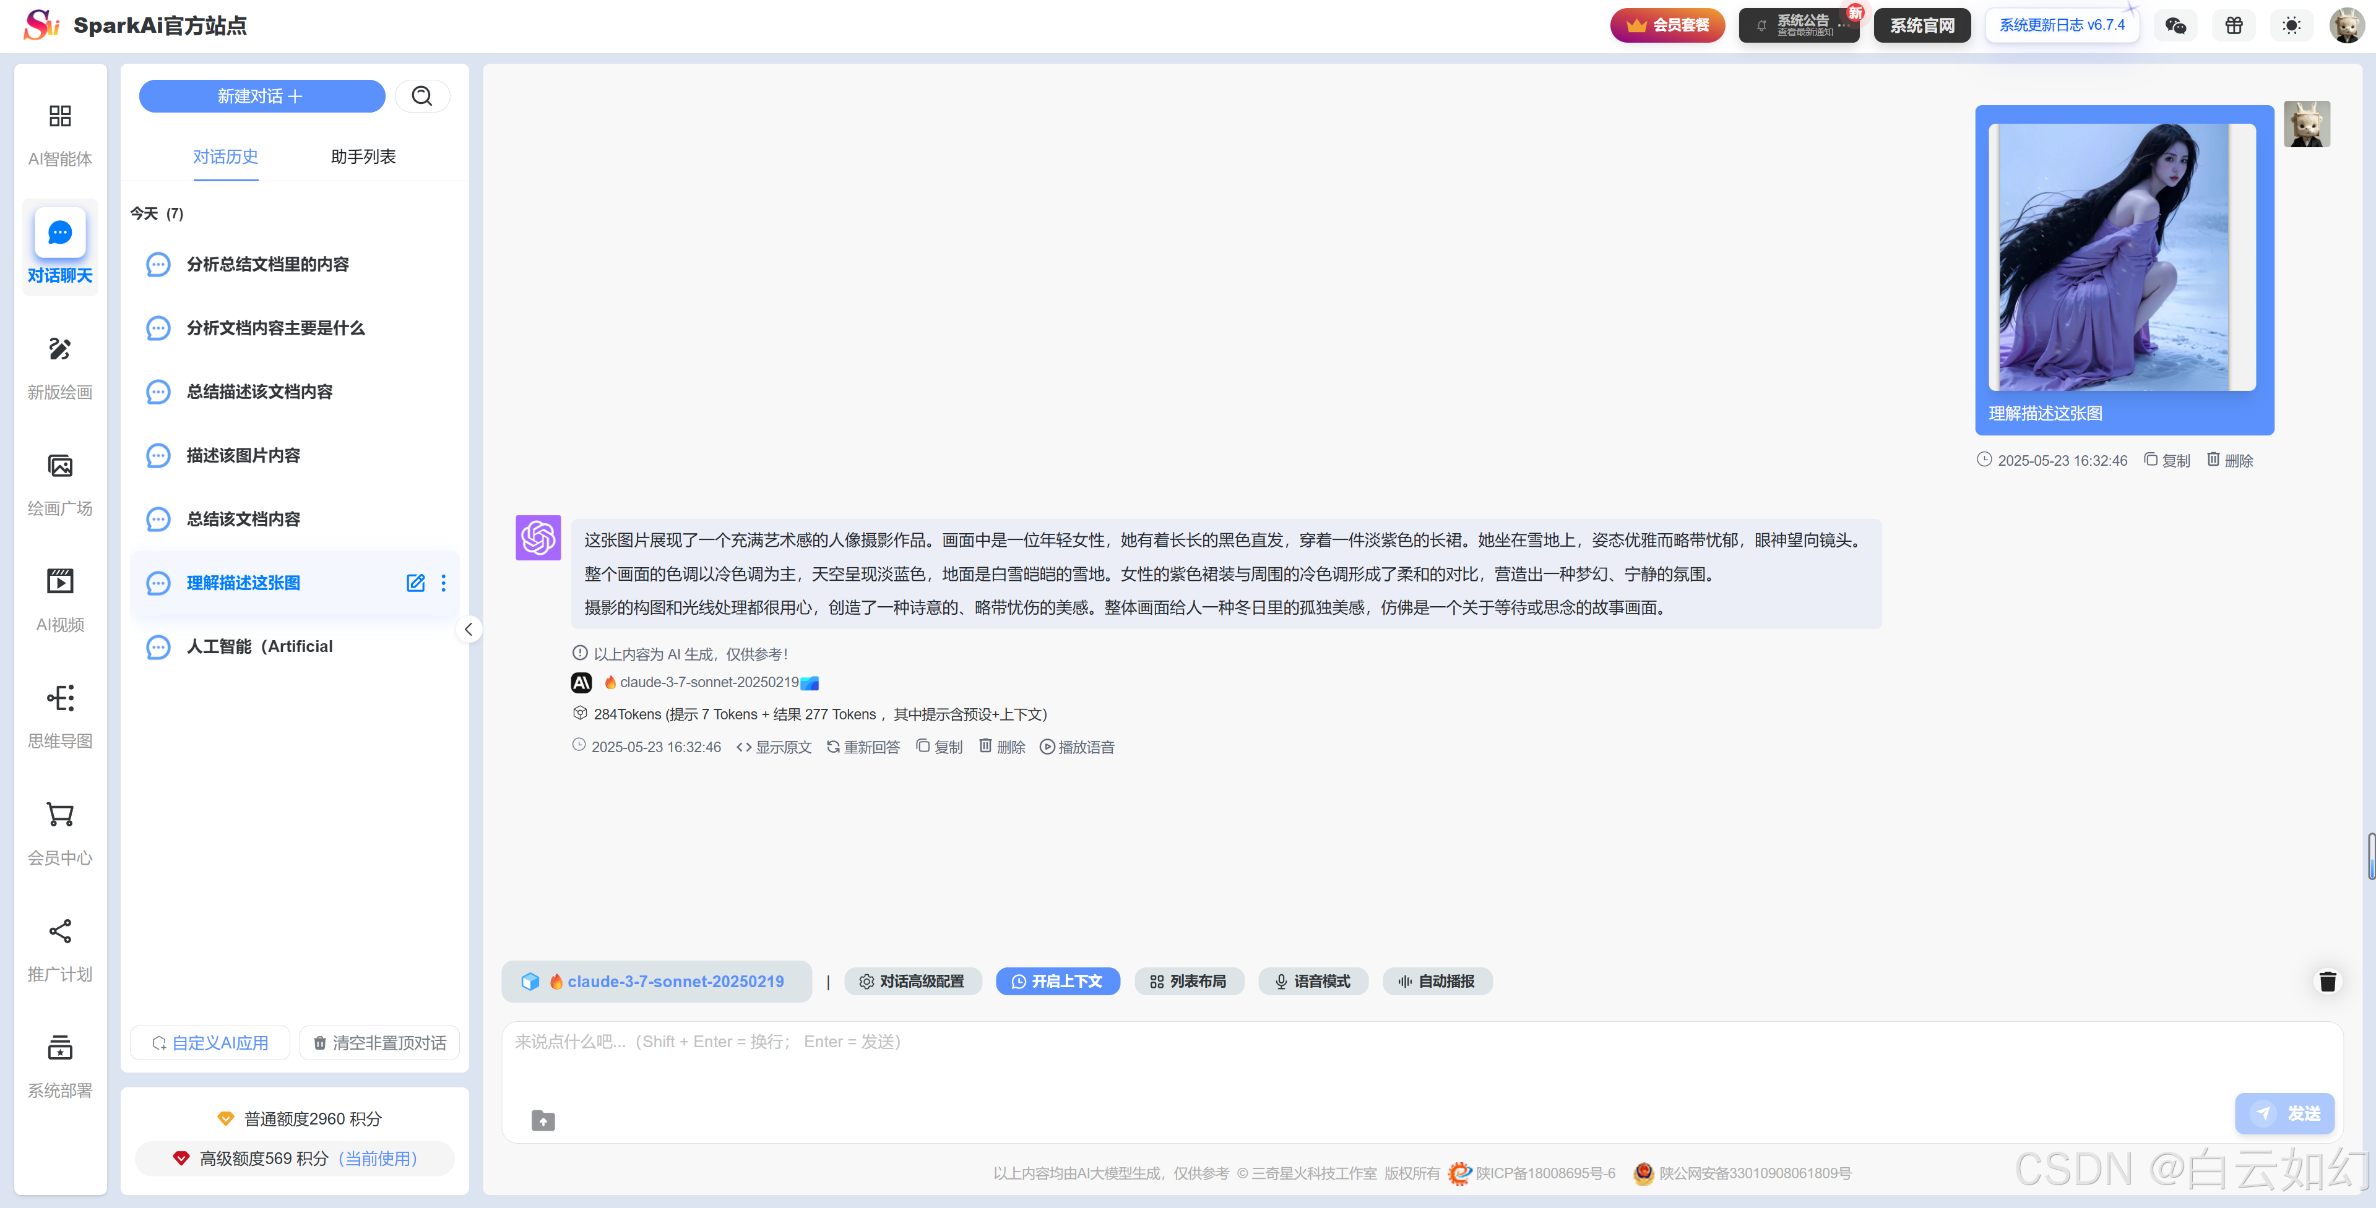This screenshot has width=2376, height=1208.
Task: Open claude-3-7-sonnet model selector
Action: click(657, 981)
